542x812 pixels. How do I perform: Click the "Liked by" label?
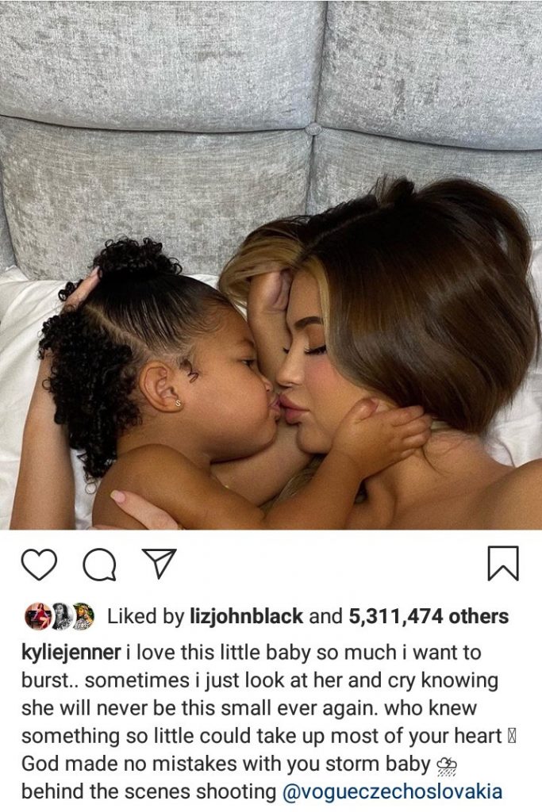point(145,616)
